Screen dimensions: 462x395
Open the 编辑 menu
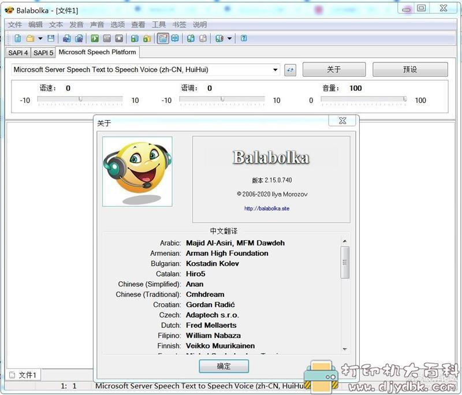35,25
